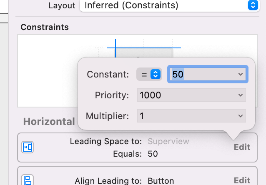Click the Equals 50 value text
266x185 pixels.
pyautogui.click(x=153, y=154)
